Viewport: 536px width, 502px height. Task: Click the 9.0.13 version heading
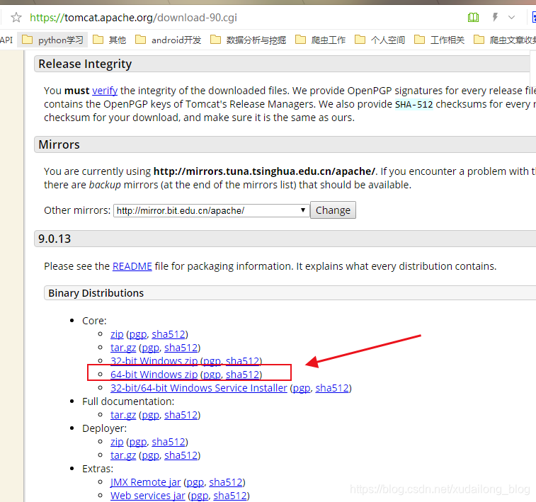(x=55, y=239)
